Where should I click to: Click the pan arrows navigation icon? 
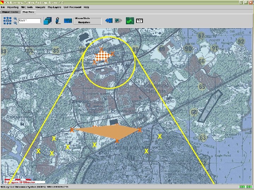coord(7,21)
